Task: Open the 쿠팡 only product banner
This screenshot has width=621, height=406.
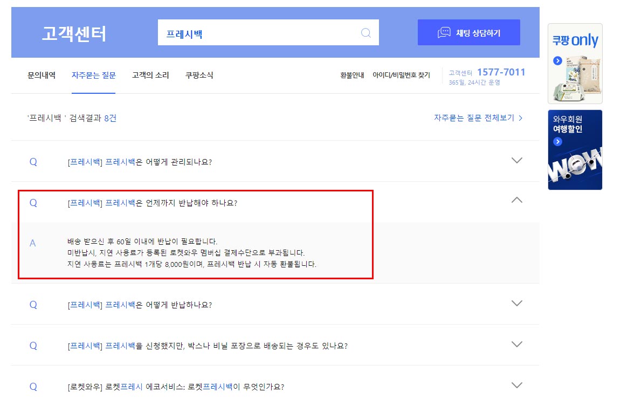Action: tap(575, 64)
